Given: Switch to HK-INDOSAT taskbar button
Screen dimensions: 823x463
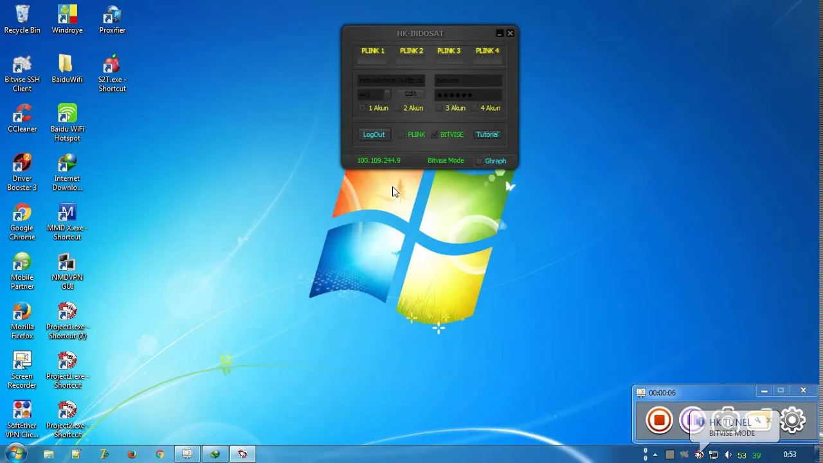Looking at the screenshot, I should [x=242, y=454].
